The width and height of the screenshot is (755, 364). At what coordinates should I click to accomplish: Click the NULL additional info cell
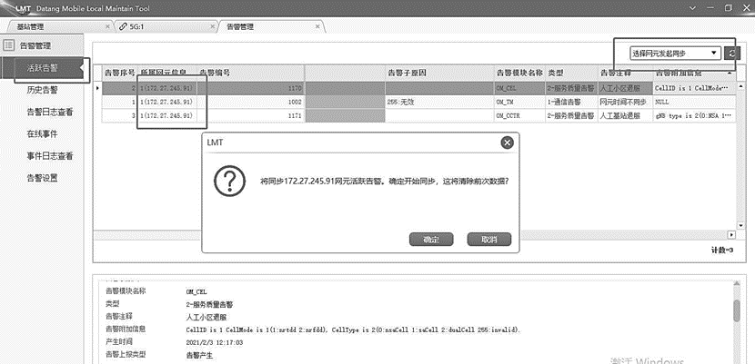coord(694,103)
